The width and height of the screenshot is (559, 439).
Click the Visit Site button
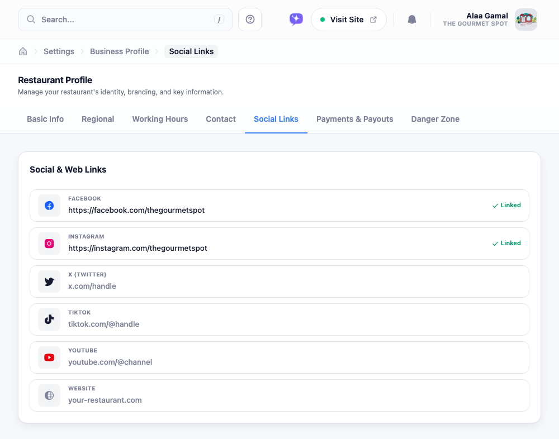[349, 19]
